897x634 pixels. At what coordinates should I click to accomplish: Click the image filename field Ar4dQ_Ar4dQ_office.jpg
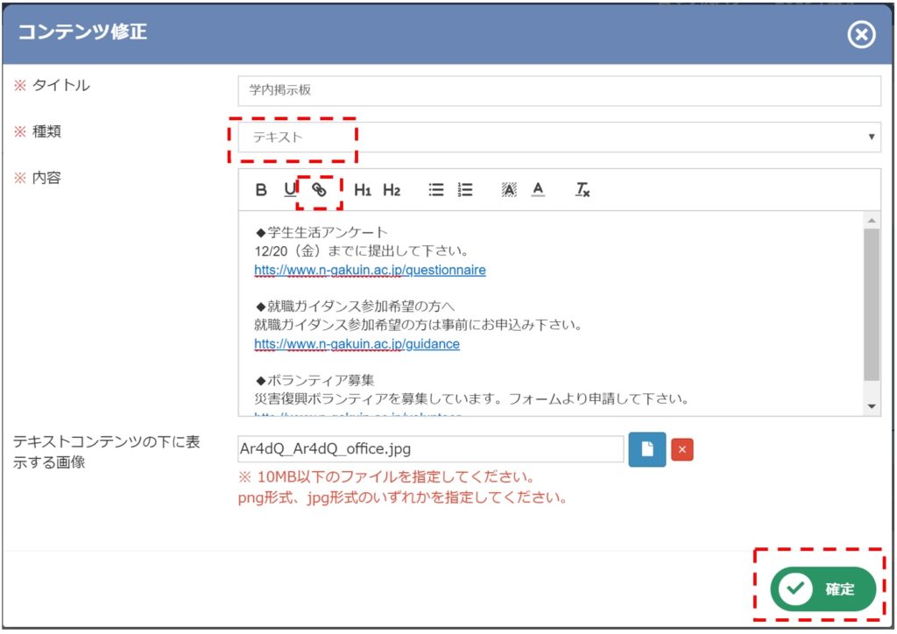click(x=430, y=449)
